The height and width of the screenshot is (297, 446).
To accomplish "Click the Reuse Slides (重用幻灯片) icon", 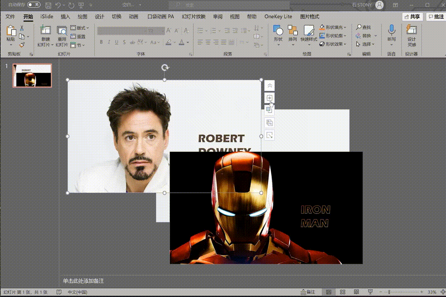I will tap(62, 31).
